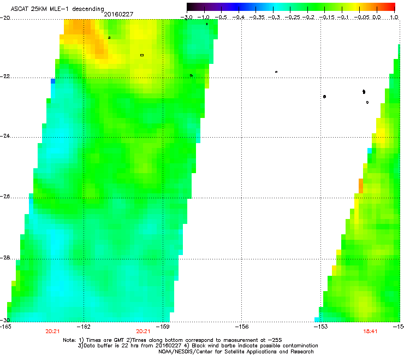
Task: Select the -30 latitude axis label
Action: [x=5, y=320]
